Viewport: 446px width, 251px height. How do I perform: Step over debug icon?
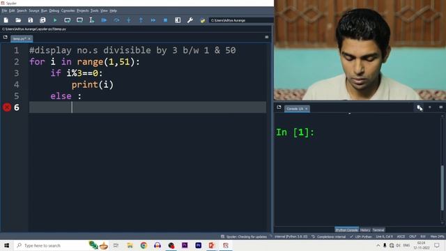(x=116, y=20)
